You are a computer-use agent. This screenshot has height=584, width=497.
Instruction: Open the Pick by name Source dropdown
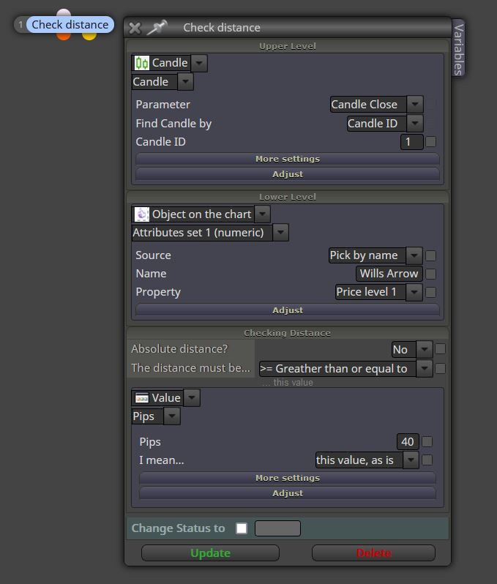point(414,255)
